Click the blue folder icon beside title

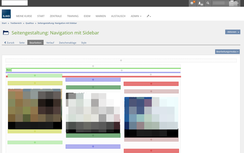pos(6,33)
